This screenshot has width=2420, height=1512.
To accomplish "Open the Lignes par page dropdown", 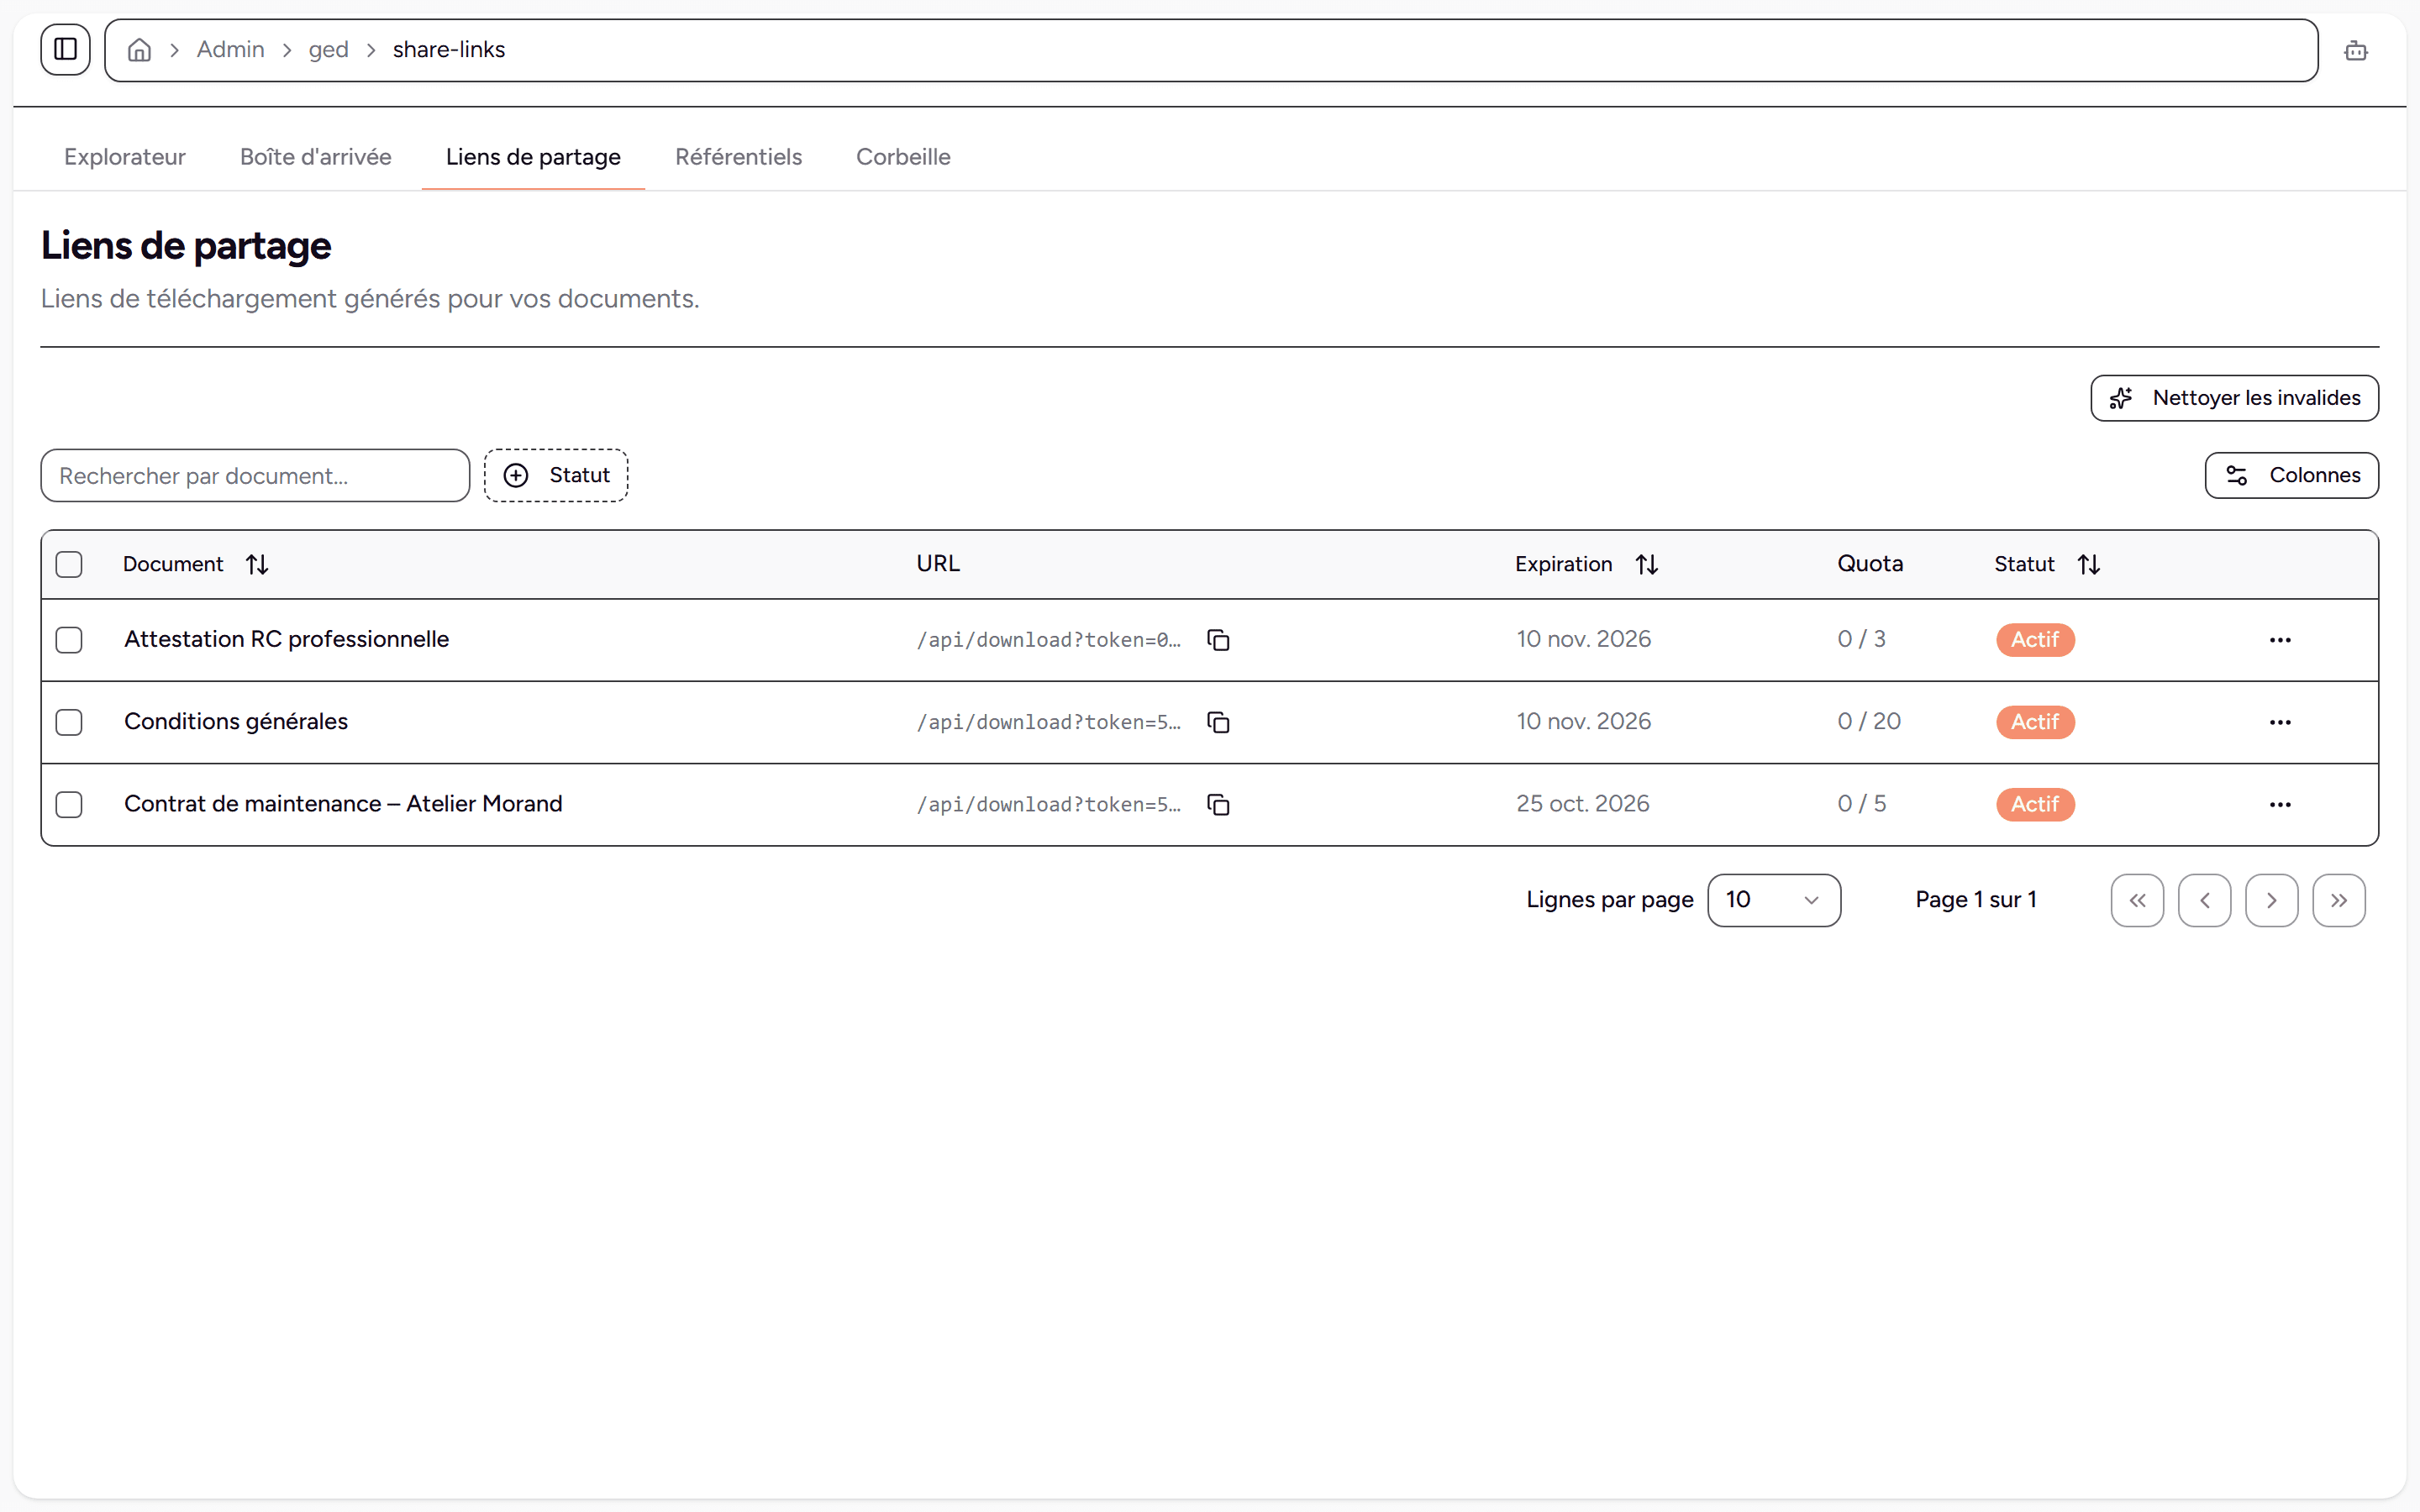I will (x=1774, y=900).
